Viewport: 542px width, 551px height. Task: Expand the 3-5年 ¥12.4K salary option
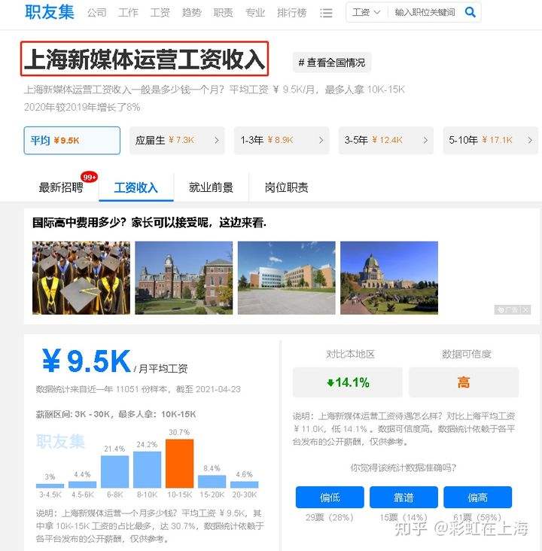point(385,140)
